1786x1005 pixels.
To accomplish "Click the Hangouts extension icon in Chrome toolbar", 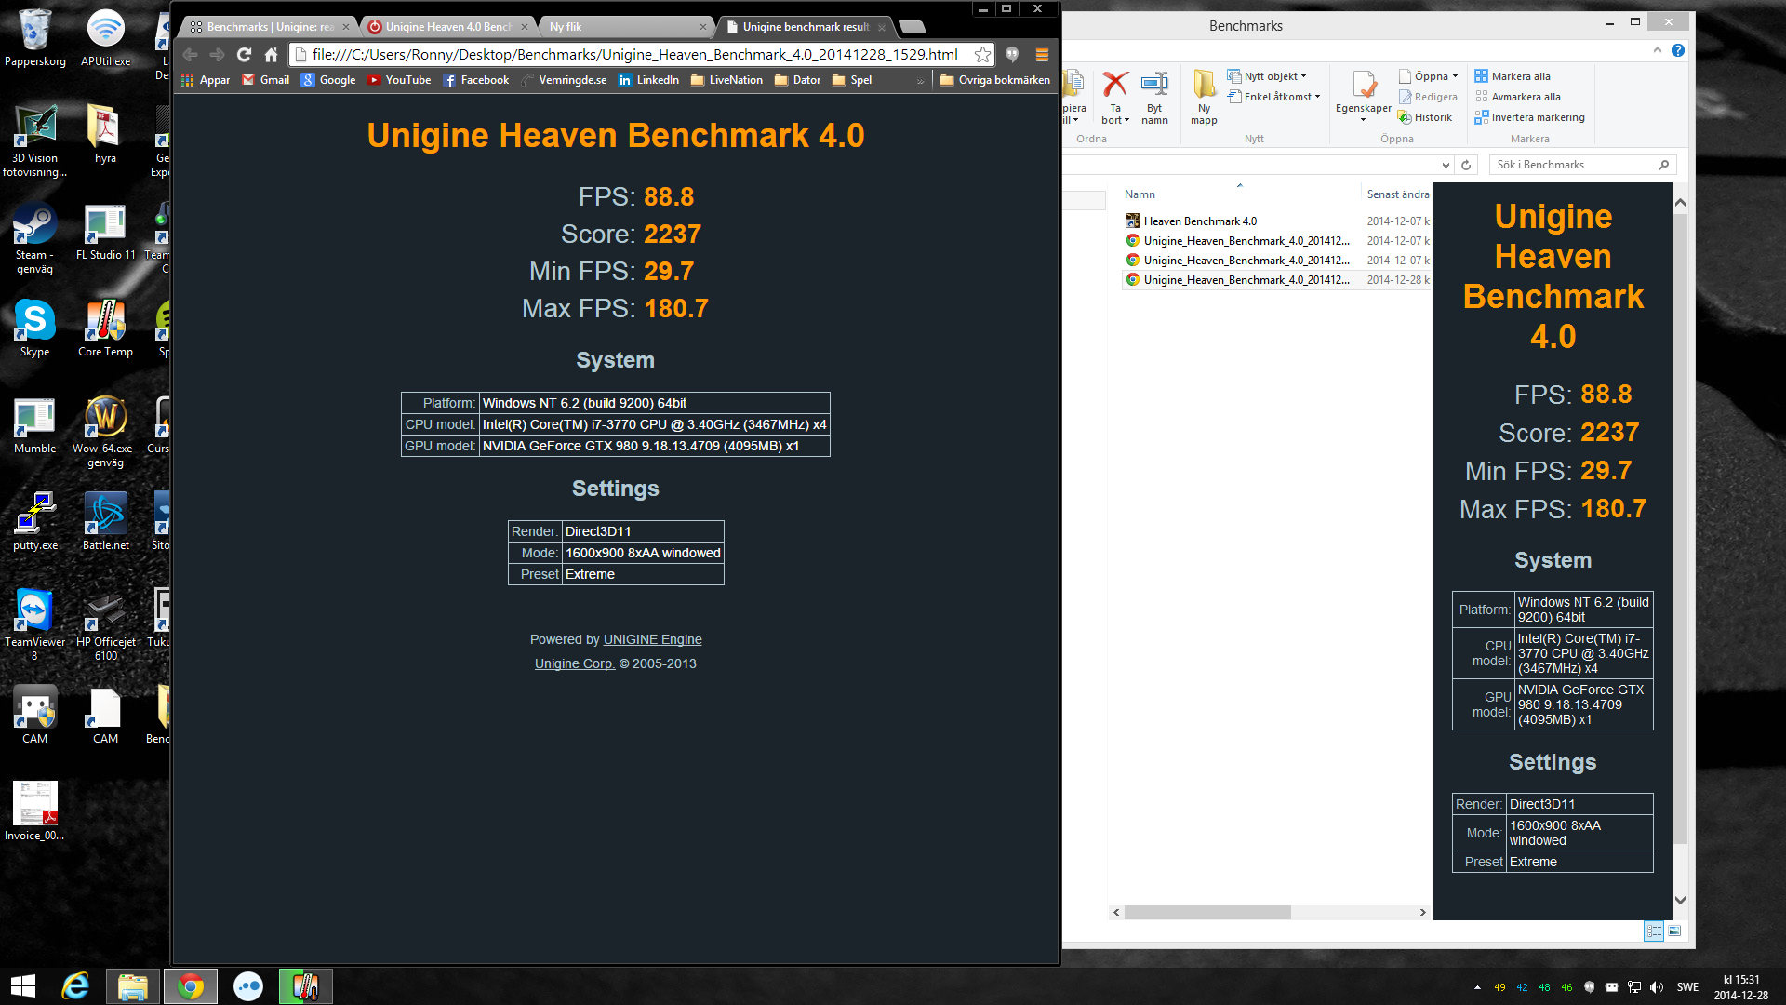I will [1012, 55].
